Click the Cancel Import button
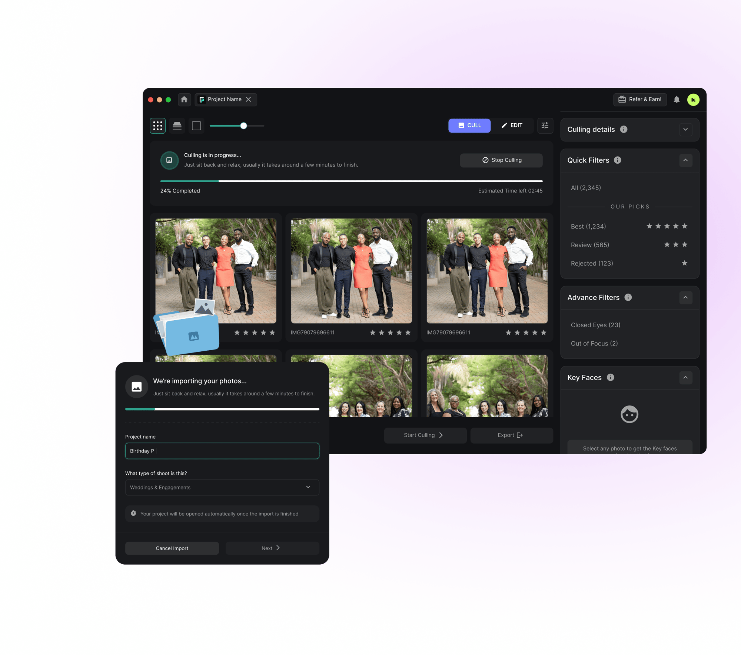Image resolution: width=741 pixels, height=655 pixels. click(172, 548)
